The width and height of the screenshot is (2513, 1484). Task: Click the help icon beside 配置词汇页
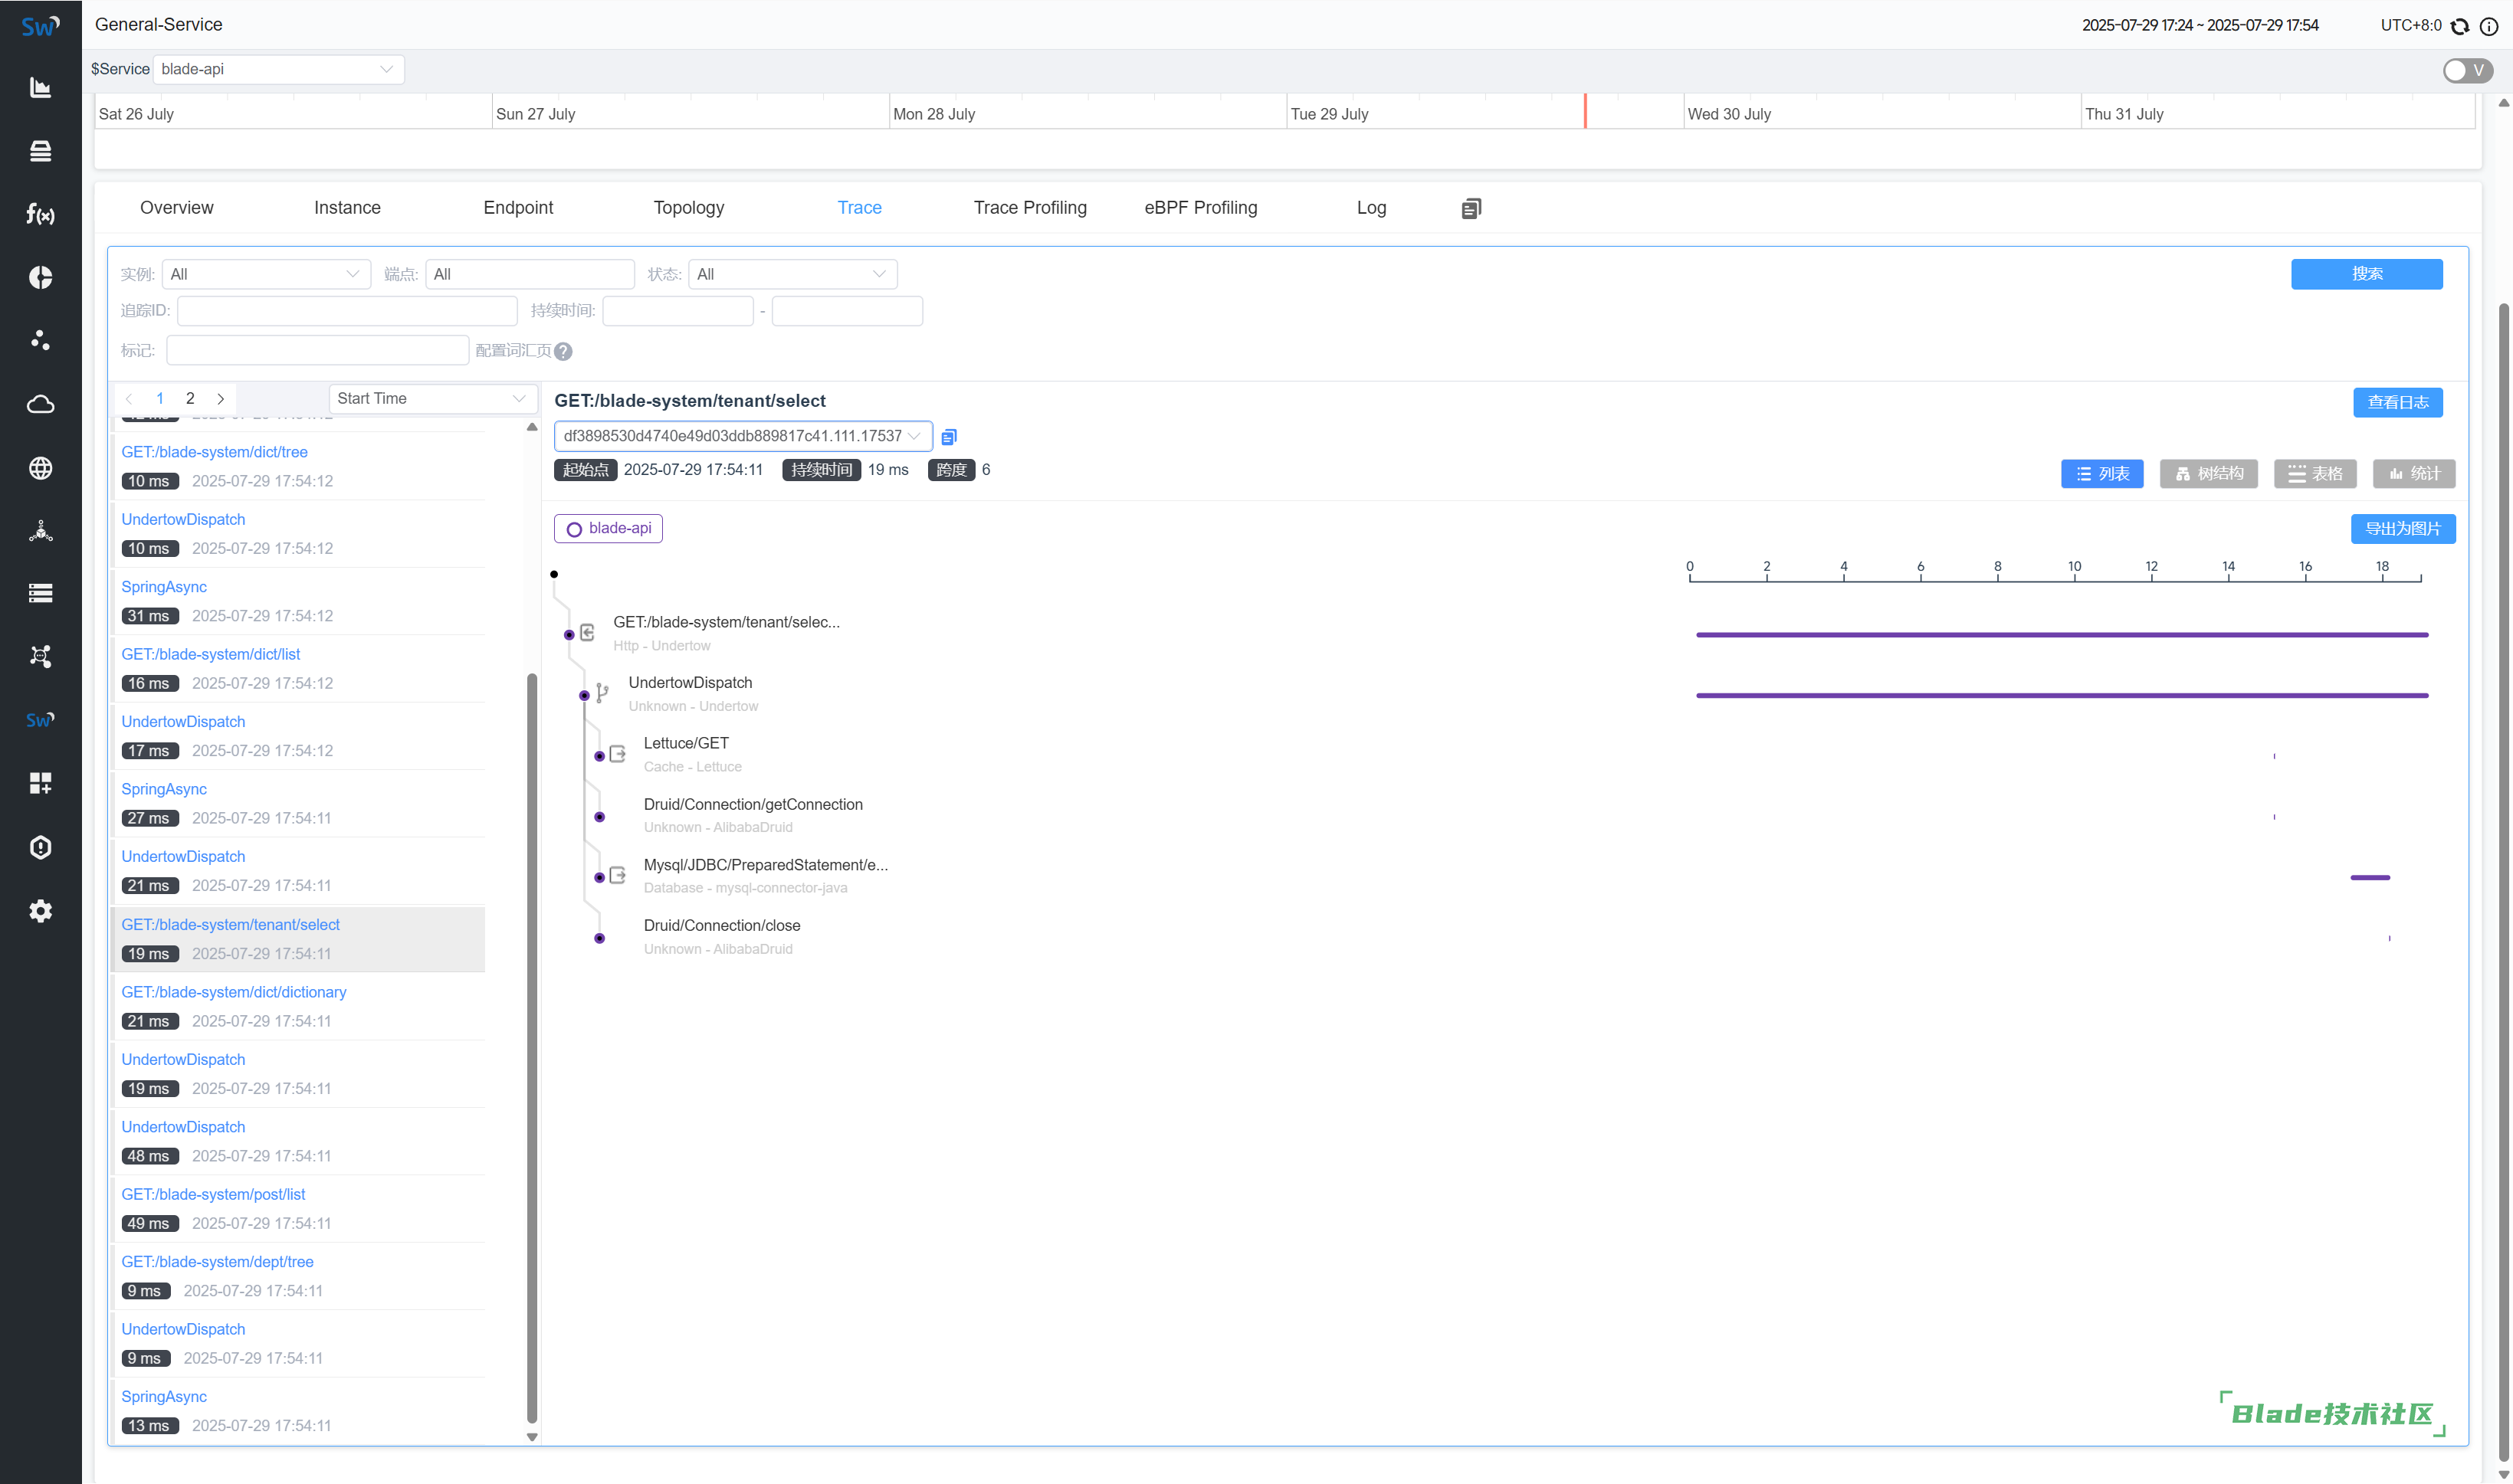pos(563,351)
